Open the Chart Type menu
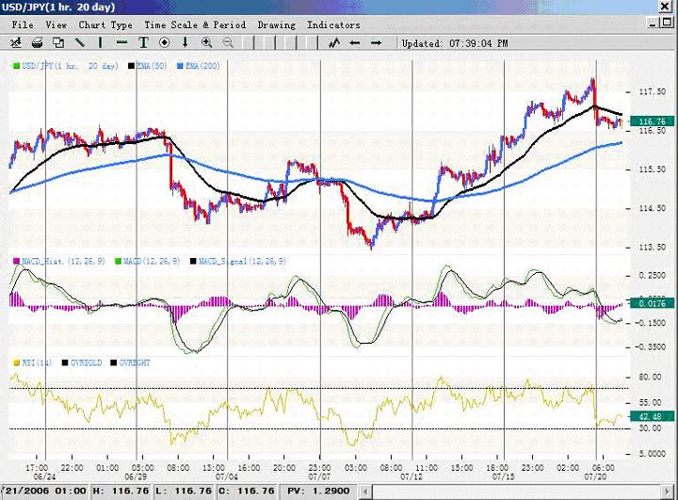Viewport: 678px width, 500px height. (105, 24)
